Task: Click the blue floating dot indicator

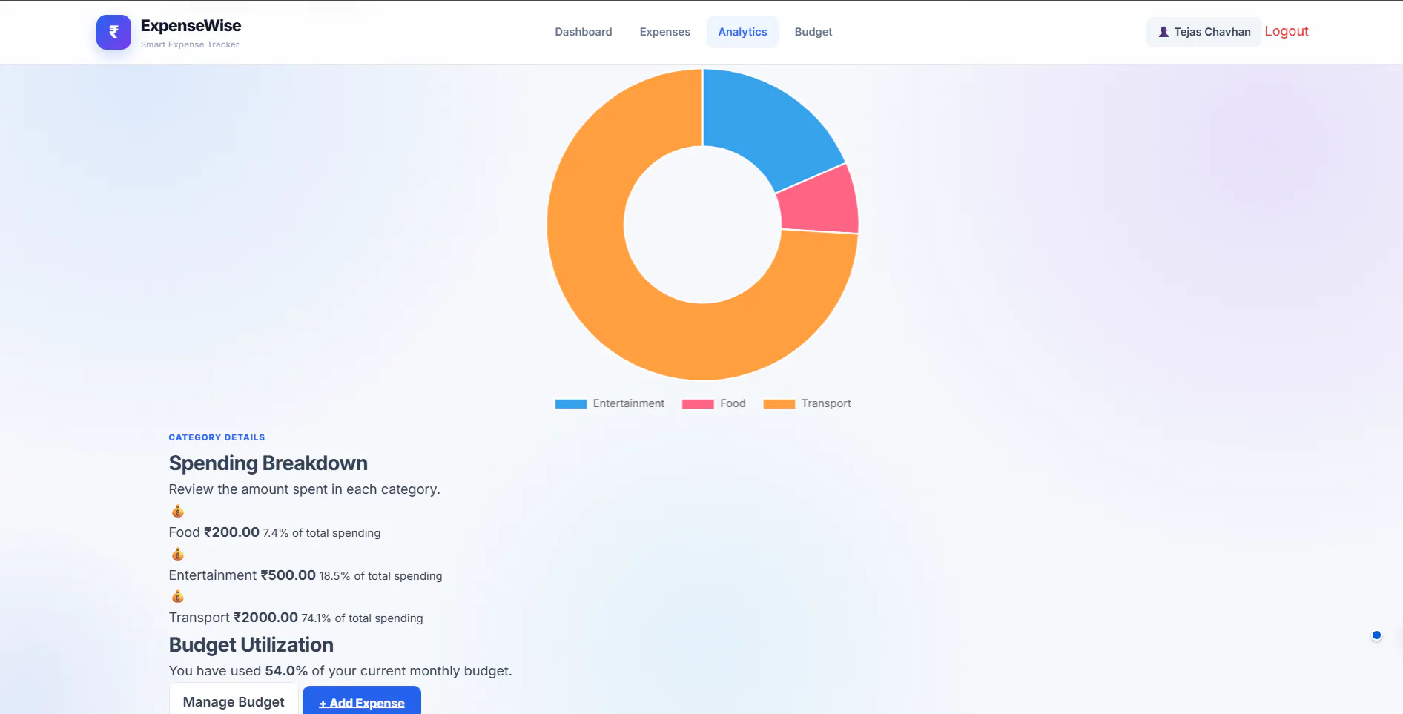Action: click(x=1376, y=635)
